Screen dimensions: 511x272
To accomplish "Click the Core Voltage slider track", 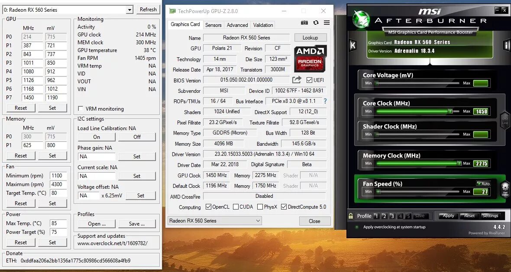I will (418, 83).
